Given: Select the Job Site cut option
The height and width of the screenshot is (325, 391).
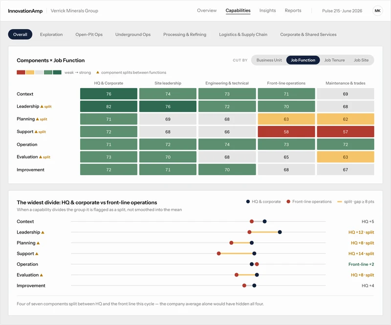Looking at the screenshot, I should pos(361,60).
